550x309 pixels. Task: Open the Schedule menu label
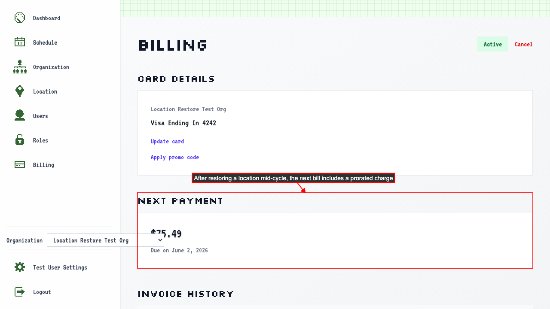tap(45, 42)
